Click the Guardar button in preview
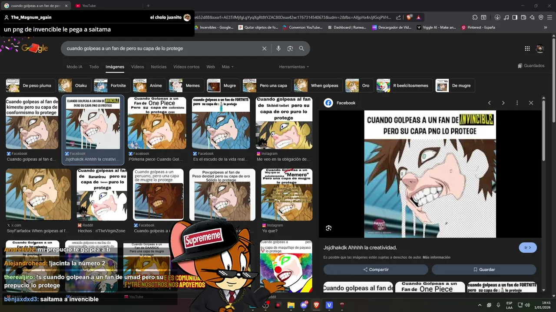 coord(484,270)
